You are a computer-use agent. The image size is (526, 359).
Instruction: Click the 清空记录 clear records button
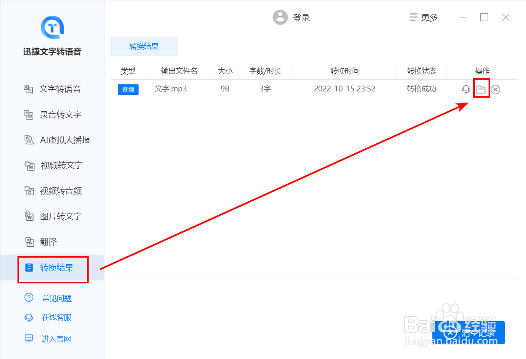[469, 332]
